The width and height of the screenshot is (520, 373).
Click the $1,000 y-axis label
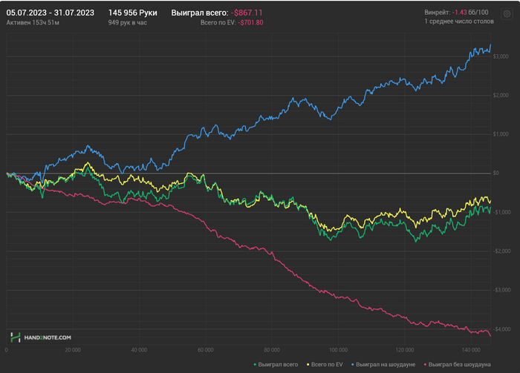click(501, 134)
